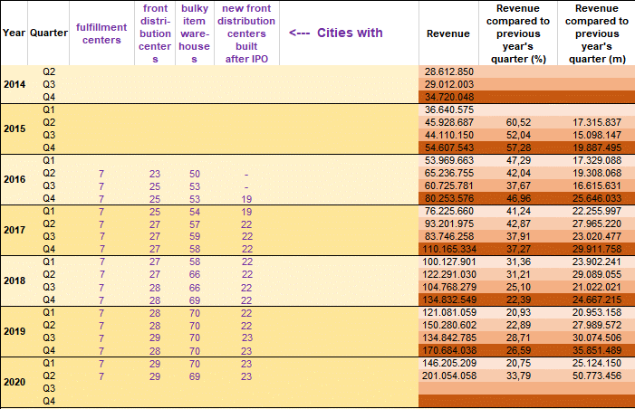Select revenue cell 122.291.030
This screenshot has height=409, width=635.
[448, 274]
